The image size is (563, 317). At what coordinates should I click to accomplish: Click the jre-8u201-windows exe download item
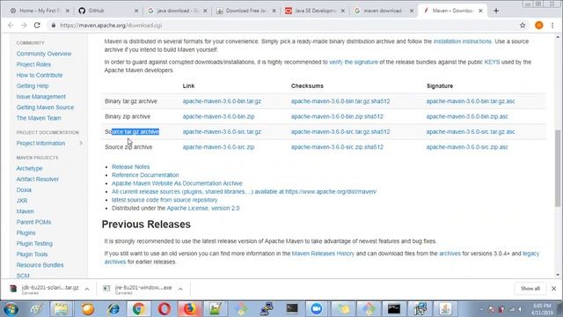click(138, 289)
